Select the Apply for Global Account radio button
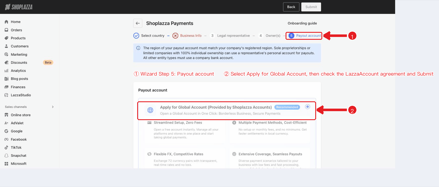 click(308, 107)
